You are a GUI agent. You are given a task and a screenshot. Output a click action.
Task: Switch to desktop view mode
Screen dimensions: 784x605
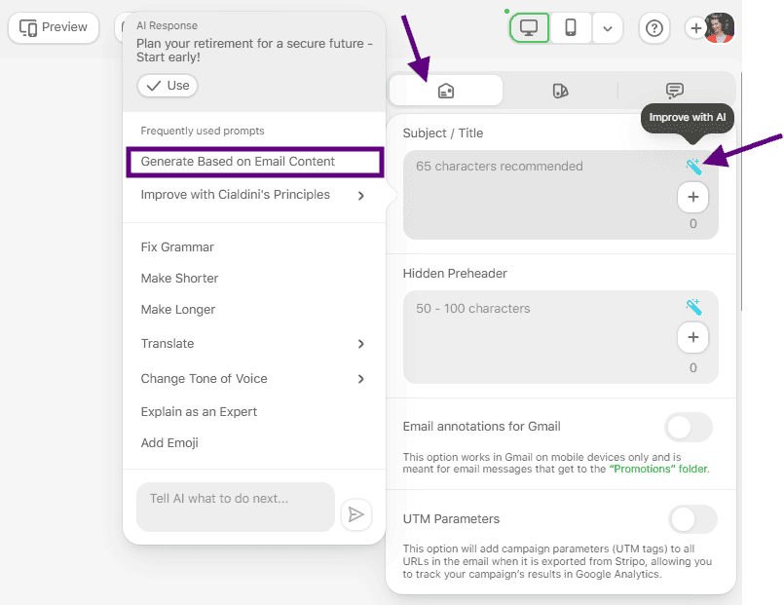pyautogui.click(x=529, y=27)
